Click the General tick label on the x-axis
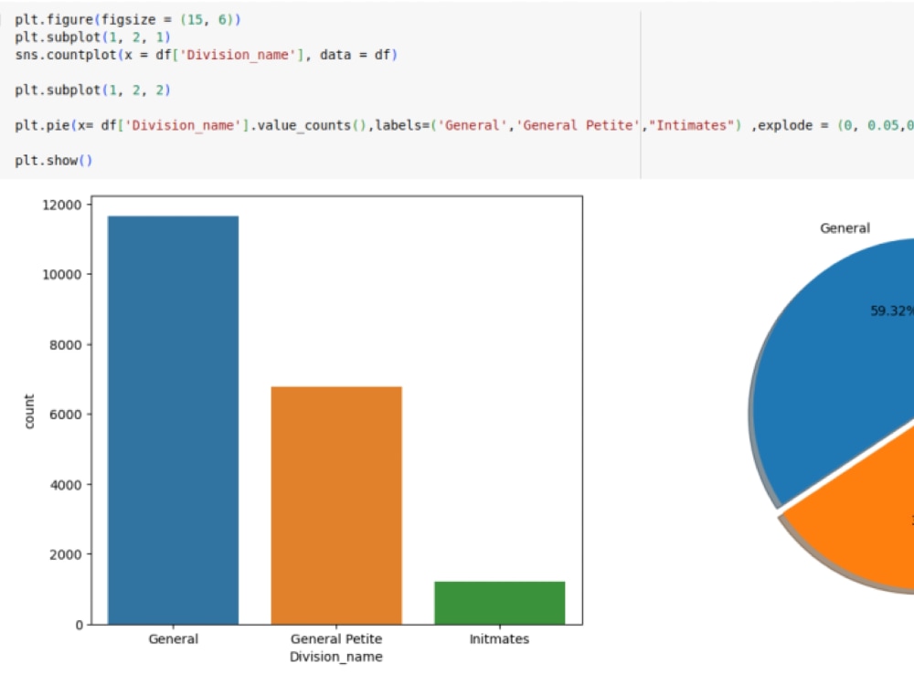Viewport: 914px width, 685px height. pos(173,638)
